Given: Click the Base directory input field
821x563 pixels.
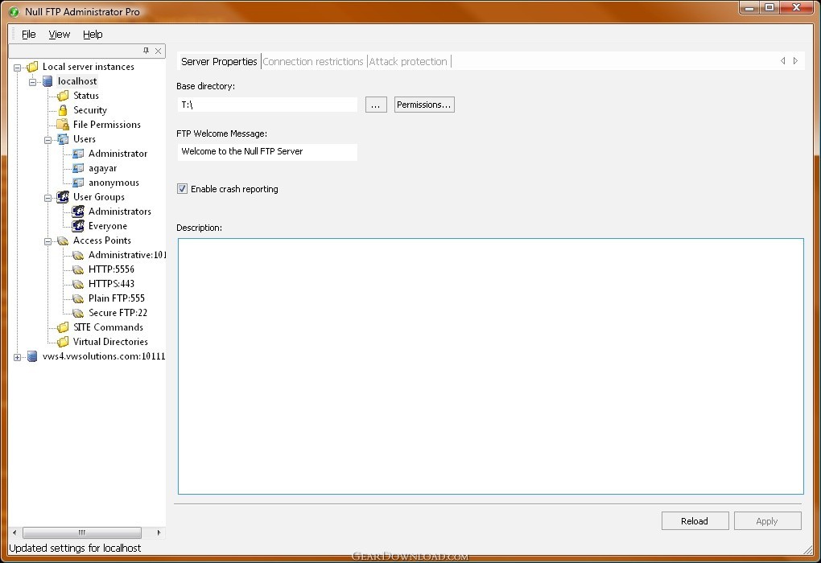Looking at the screenshot, I should 267,105.
